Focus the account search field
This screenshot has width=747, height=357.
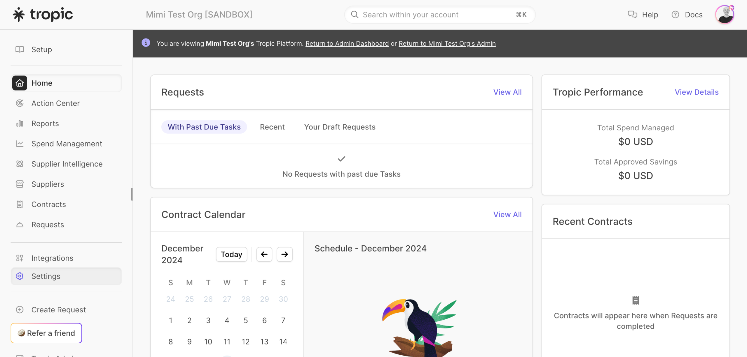438,15
